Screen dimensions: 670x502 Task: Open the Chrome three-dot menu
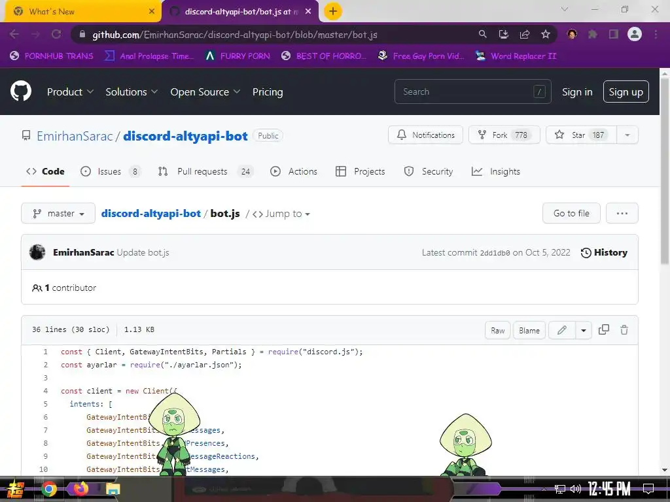(x=656, y=34)
